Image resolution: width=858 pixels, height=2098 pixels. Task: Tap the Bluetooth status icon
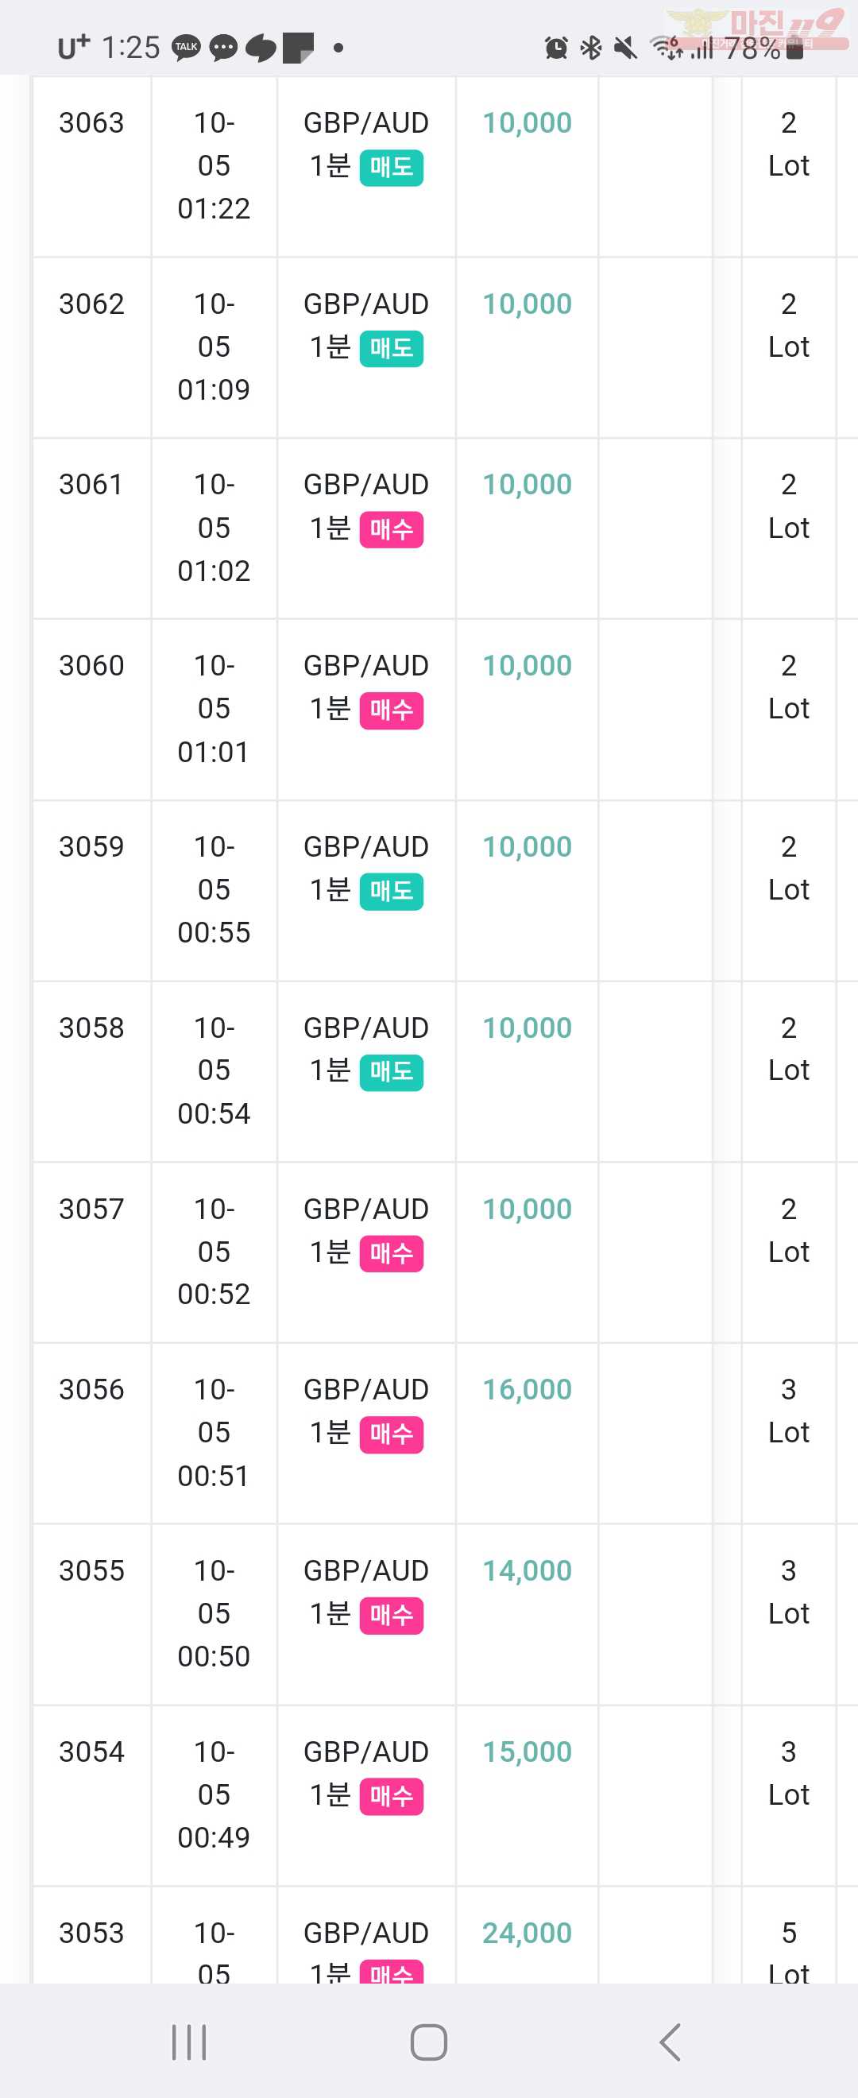(x=591, y=48)
